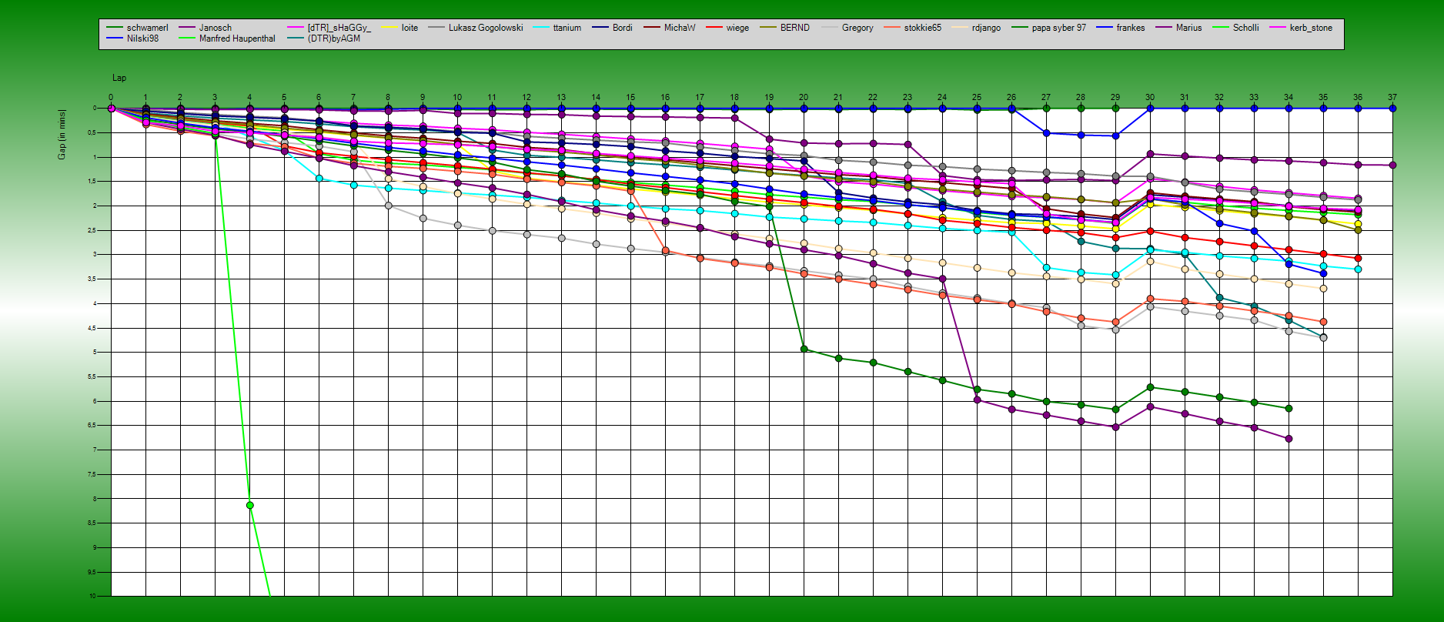The image size is (1444, 622).
Task: Click the Nilski98 legend entry
Action: 132,38
